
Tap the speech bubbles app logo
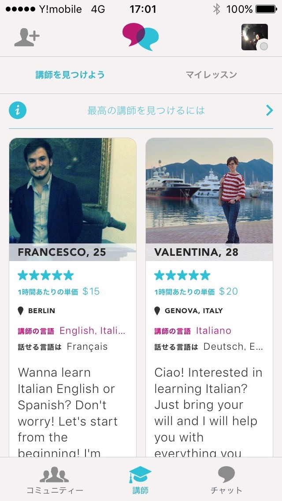tap(141, 37)
